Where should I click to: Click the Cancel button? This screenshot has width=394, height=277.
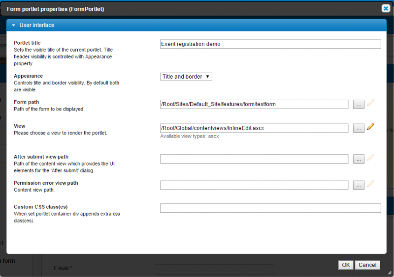(x=367, y=265)
